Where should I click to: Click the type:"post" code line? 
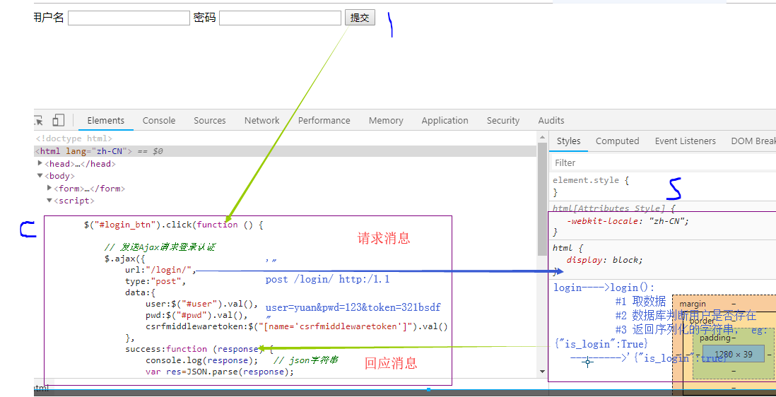click(155, 282)
